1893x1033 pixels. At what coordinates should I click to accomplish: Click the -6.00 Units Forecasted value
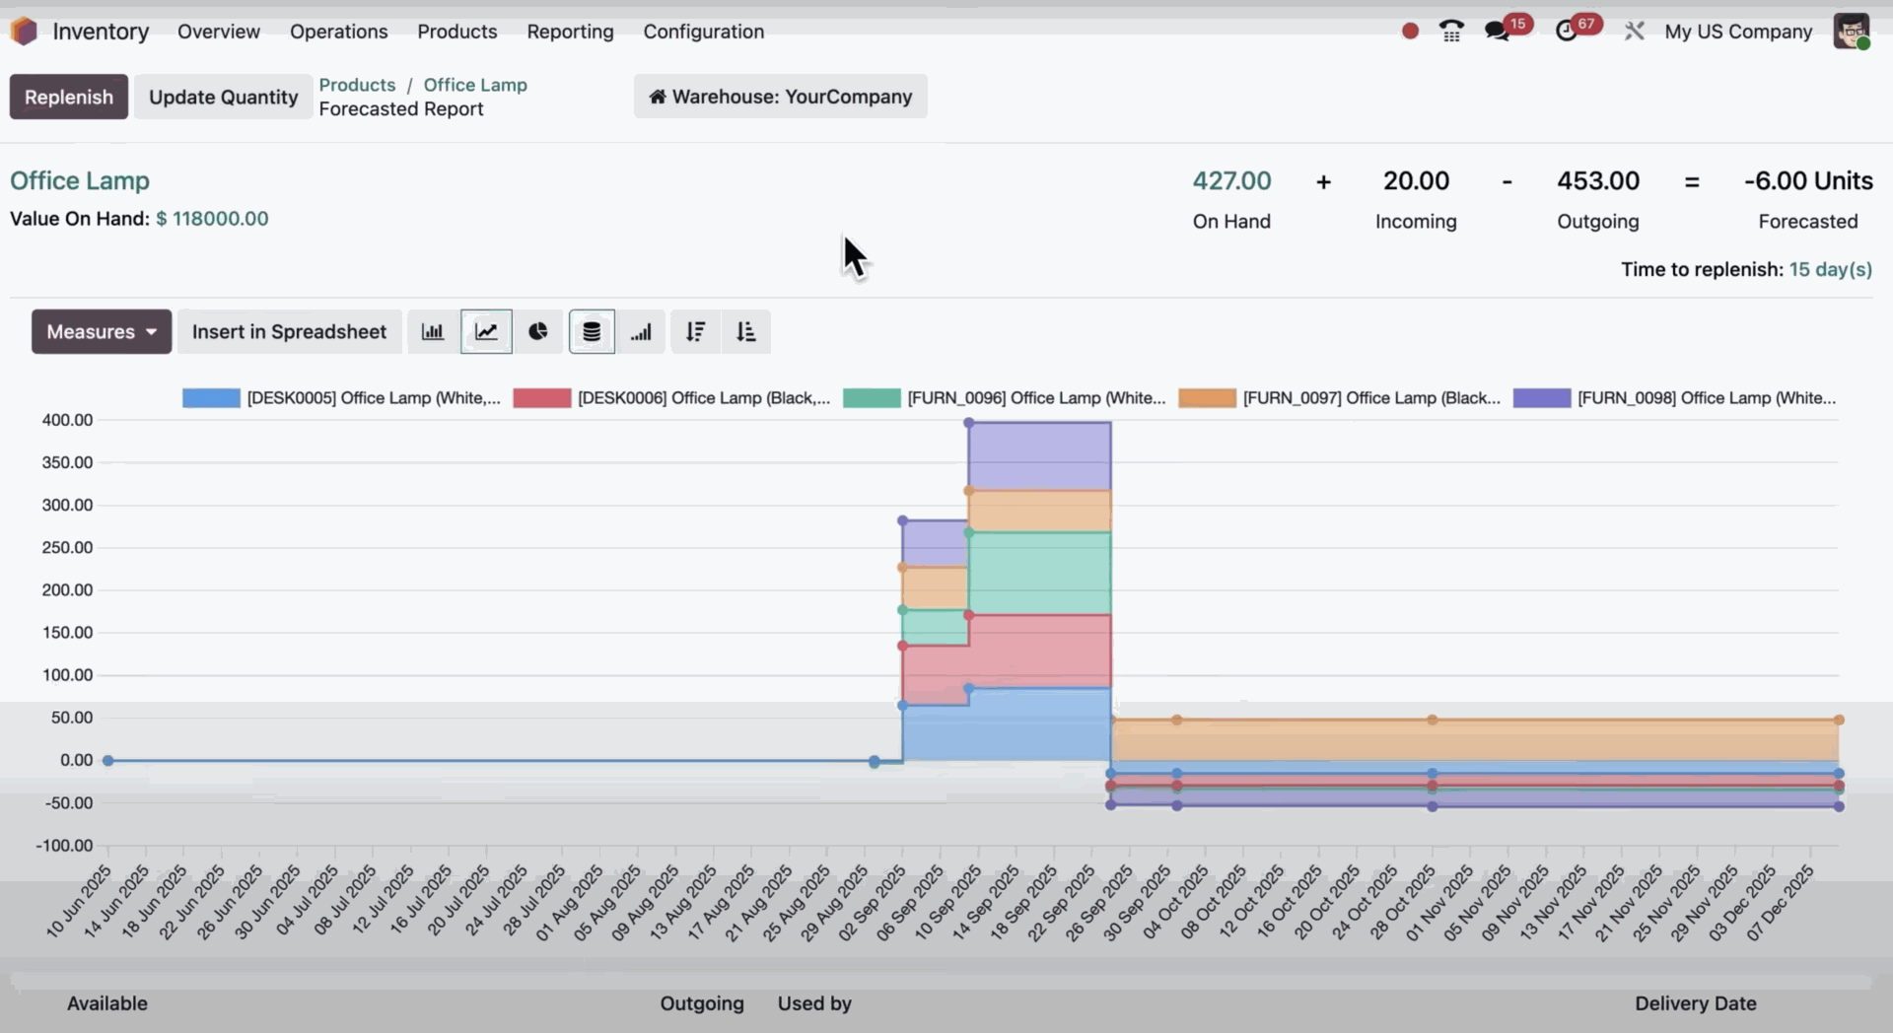[x=1808, y=180]
